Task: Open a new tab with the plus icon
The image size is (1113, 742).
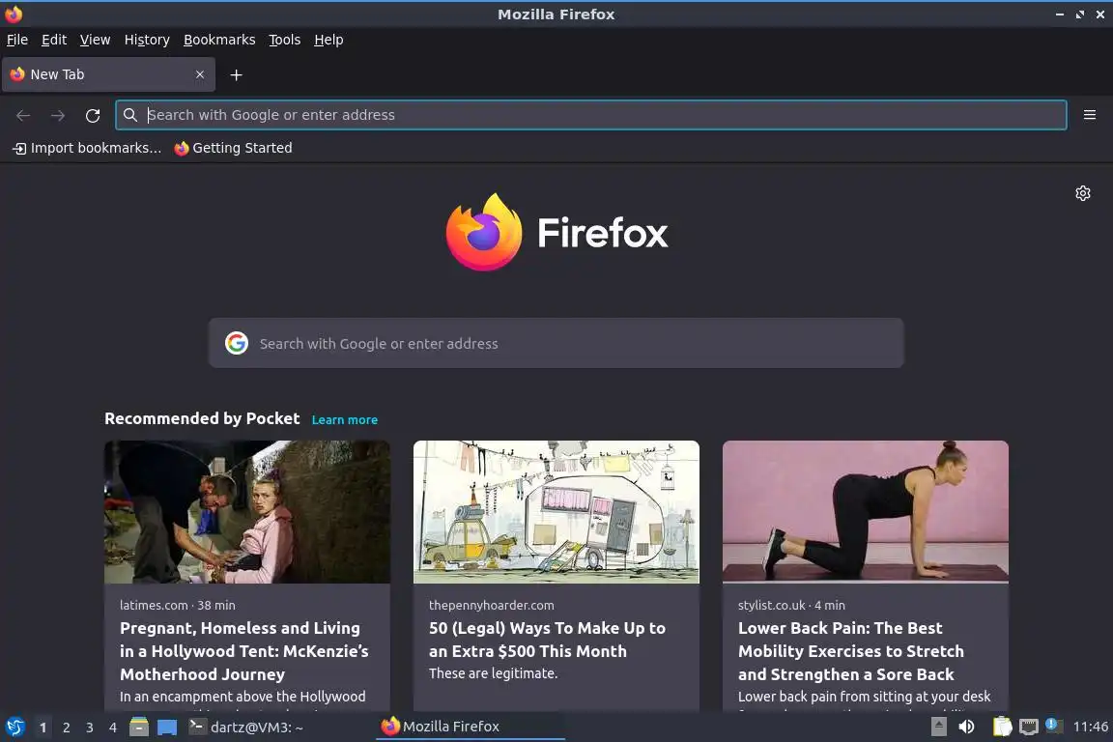Action: coord(237,74)
